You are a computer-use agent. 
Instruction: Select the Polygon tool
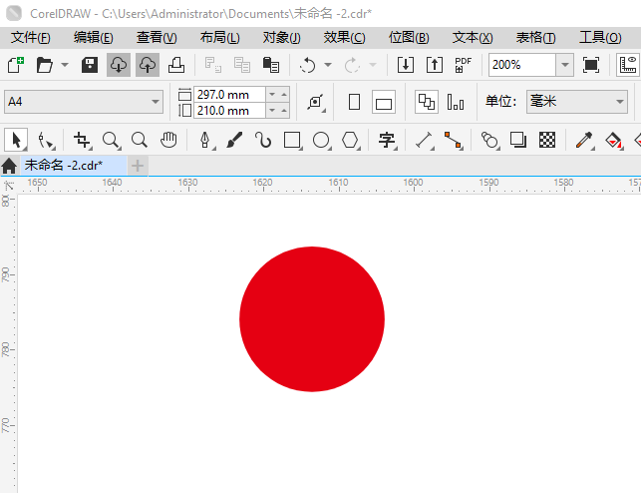click(x=350, y=140)
